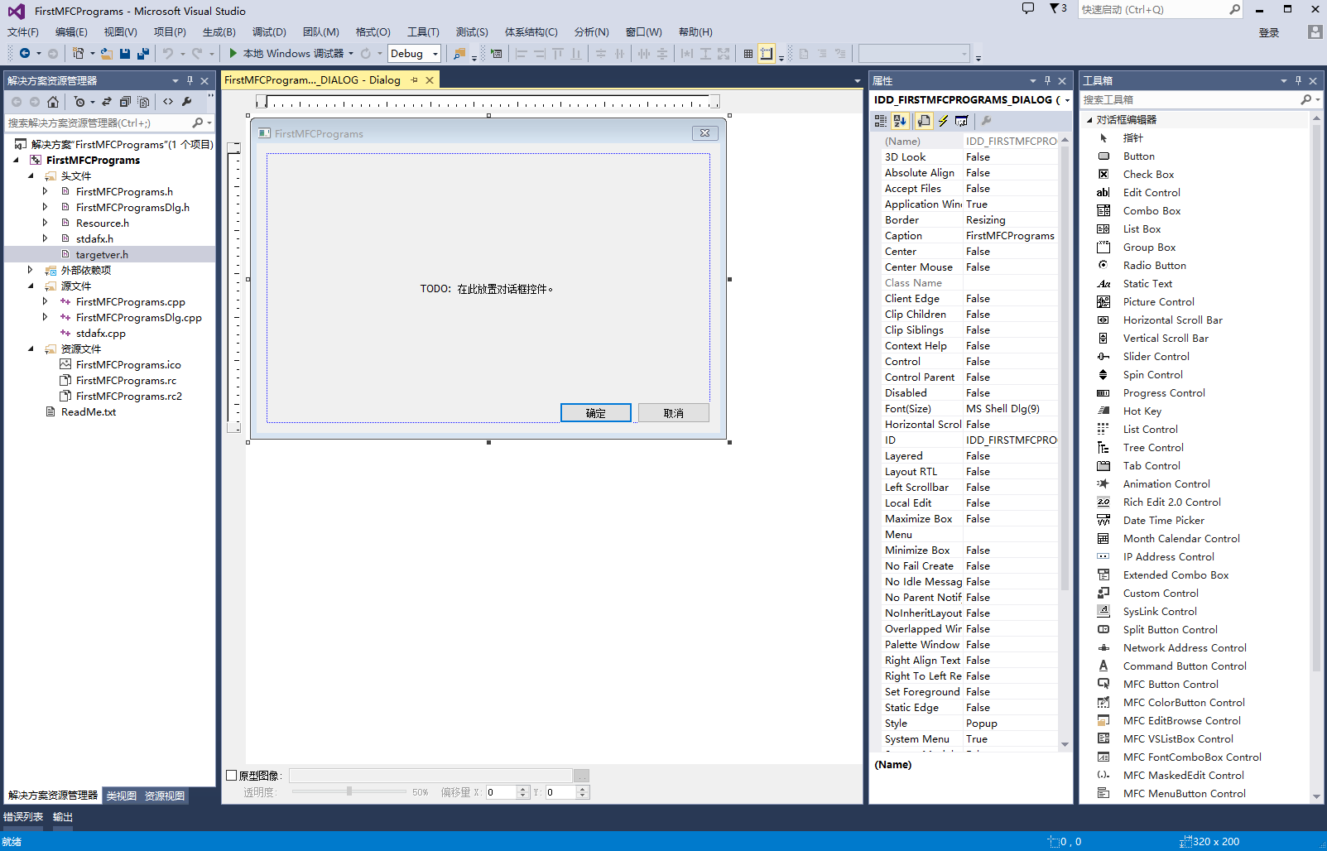Open the 调试(D) menu
1327x851 pixels.
tap(269, 32)
